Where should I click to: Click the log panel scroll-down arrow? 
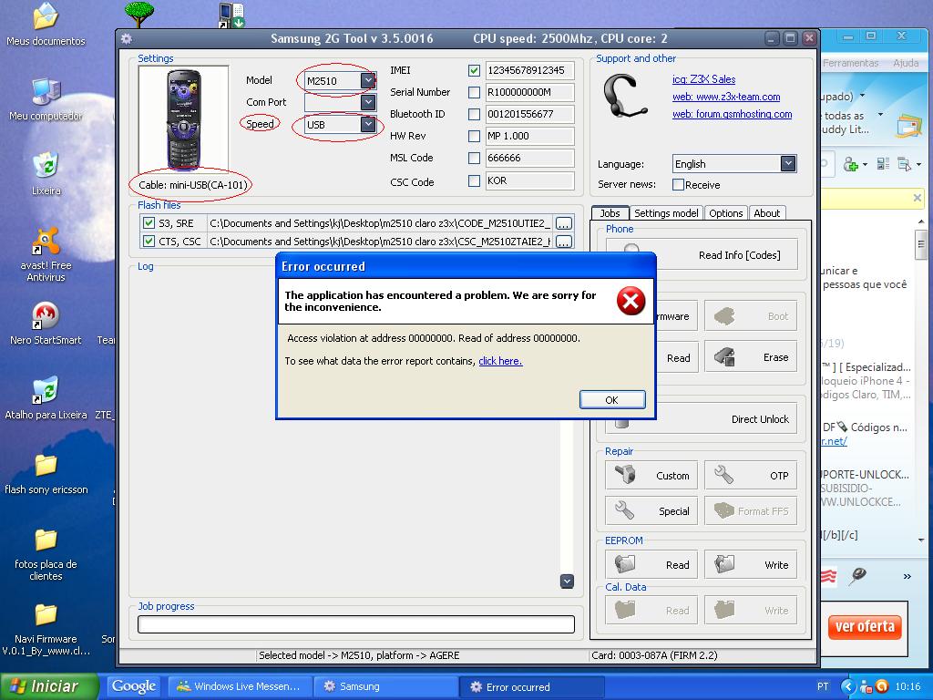[x=567, y=581]
